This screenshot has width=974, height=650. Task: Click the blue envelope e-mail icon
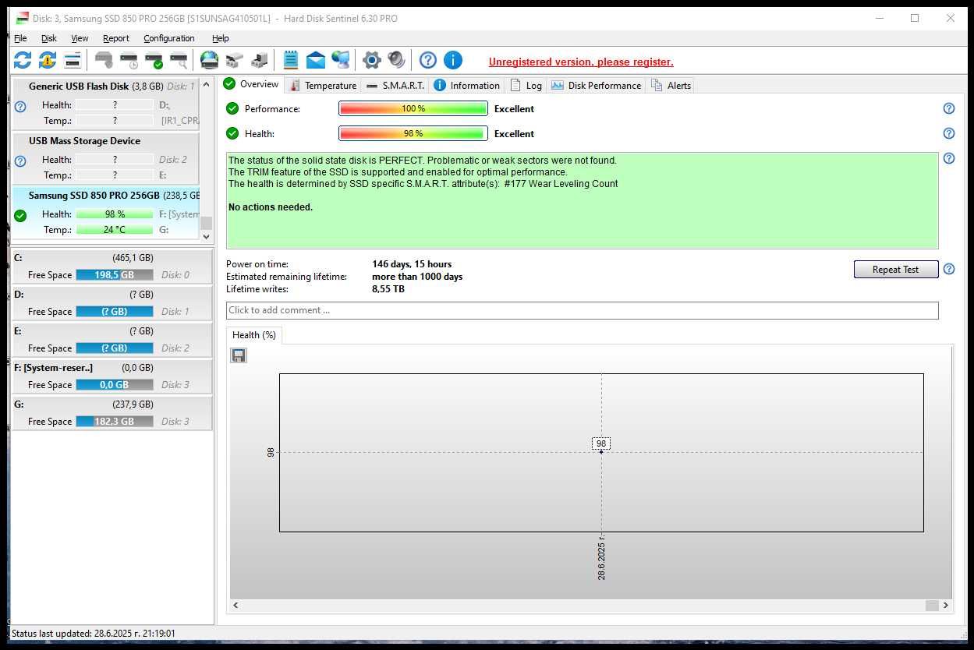point(315,60)
